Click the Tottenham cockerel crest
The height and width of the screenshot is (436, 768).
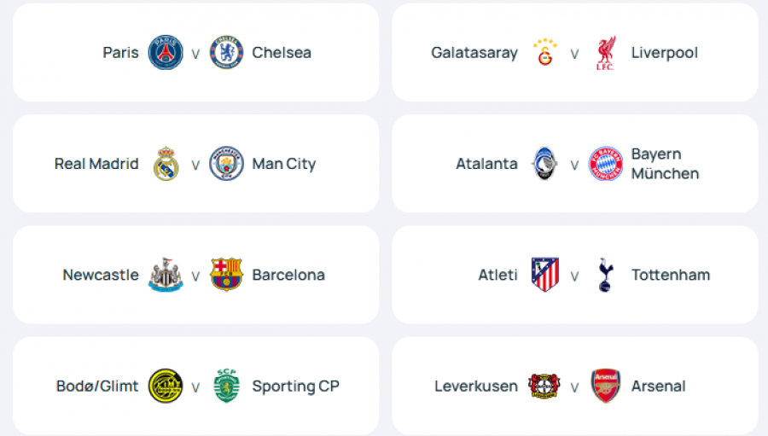[606, 275]
